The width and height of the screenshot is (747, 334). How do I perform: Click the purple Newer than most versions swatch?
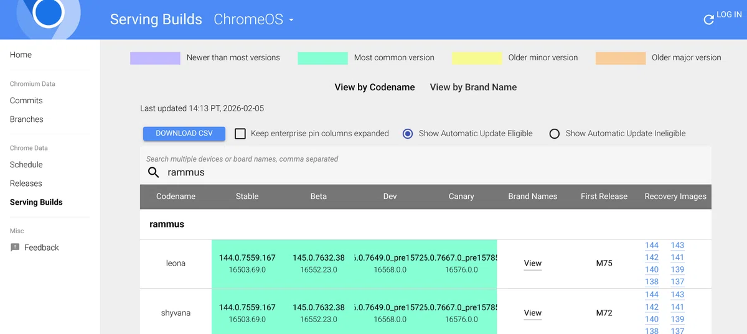point(155,58)
